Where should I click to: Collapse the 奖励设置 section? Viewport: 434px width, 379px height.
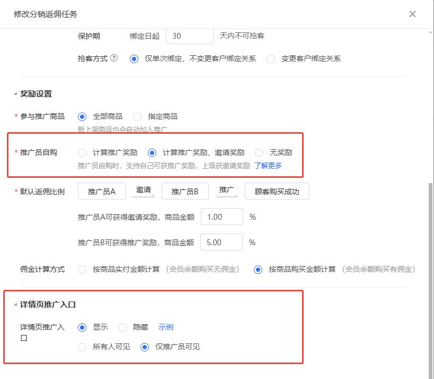click(15, 94)
